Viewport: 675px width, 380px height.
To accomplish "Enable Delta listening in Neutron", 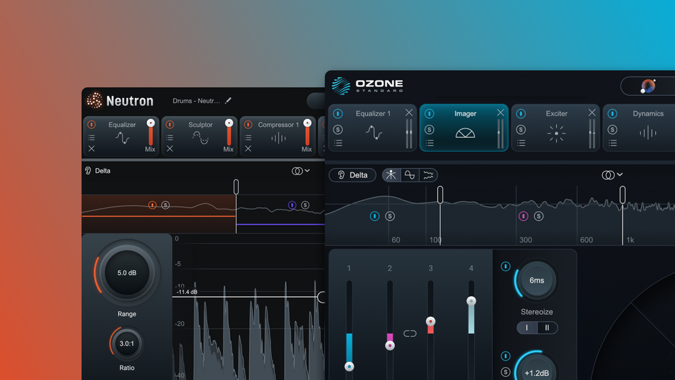I will [98, 171].
